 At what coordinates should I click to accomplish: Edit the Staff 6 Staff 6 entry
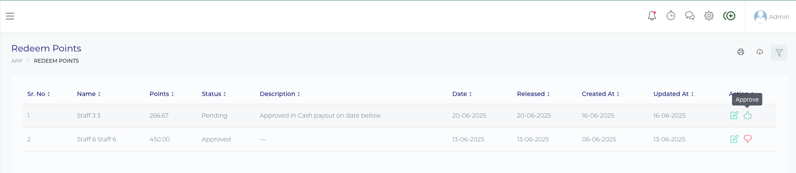[734, 139]
